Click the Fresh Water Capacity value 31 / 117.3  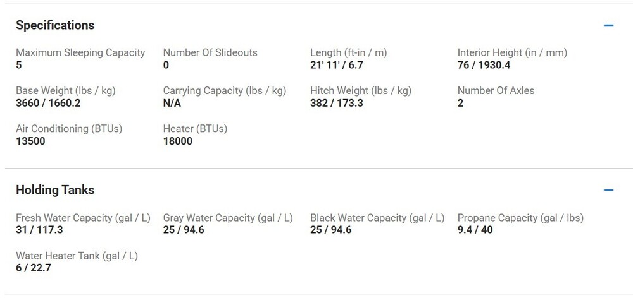[39, 230]
